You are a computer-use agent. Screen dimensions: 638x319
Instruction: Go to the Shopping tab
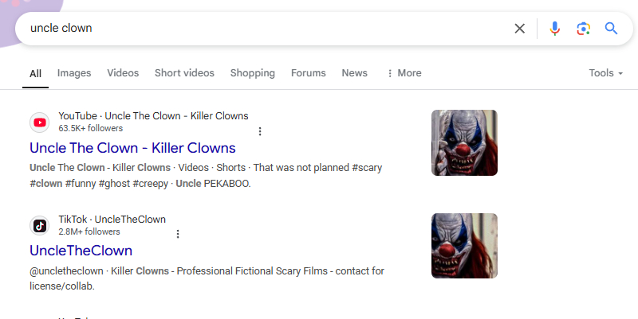tap(252, 73)
